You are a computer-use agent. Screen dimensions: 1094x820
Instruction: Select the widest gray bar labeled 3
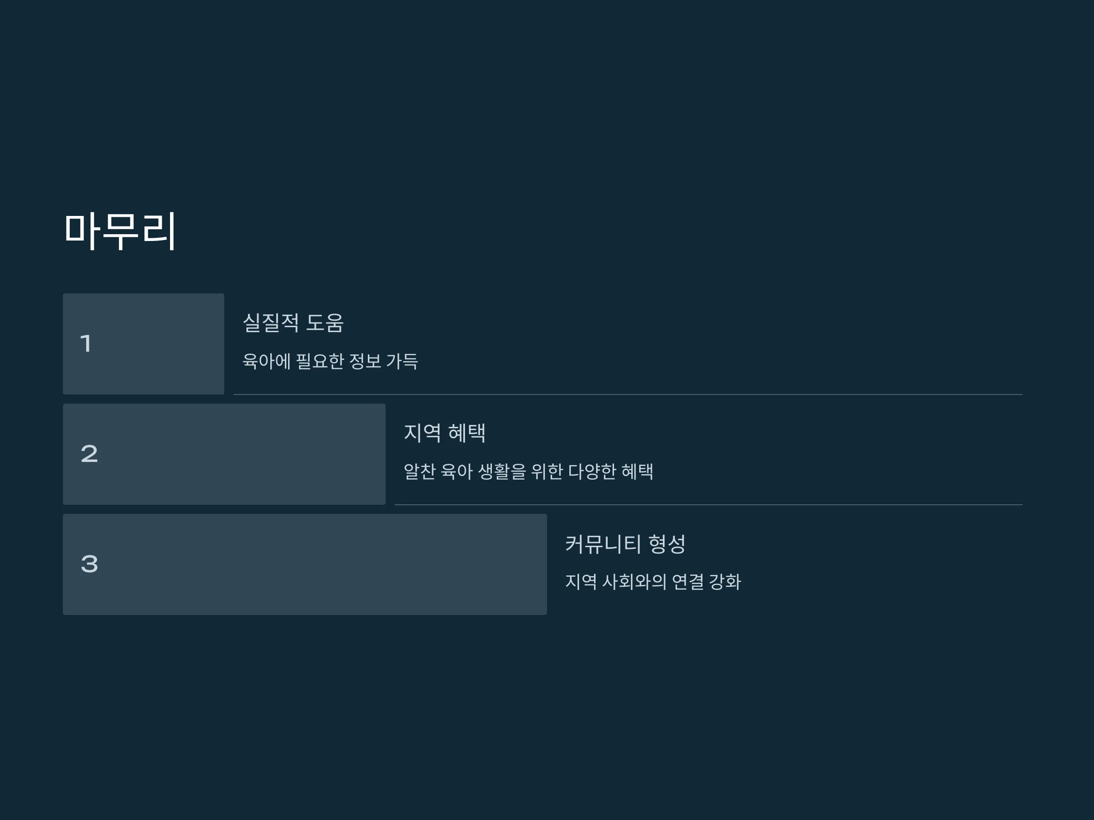coord(304,564)
